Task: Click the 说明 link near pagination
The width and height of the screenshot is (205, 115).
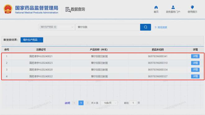Action: 67,103
